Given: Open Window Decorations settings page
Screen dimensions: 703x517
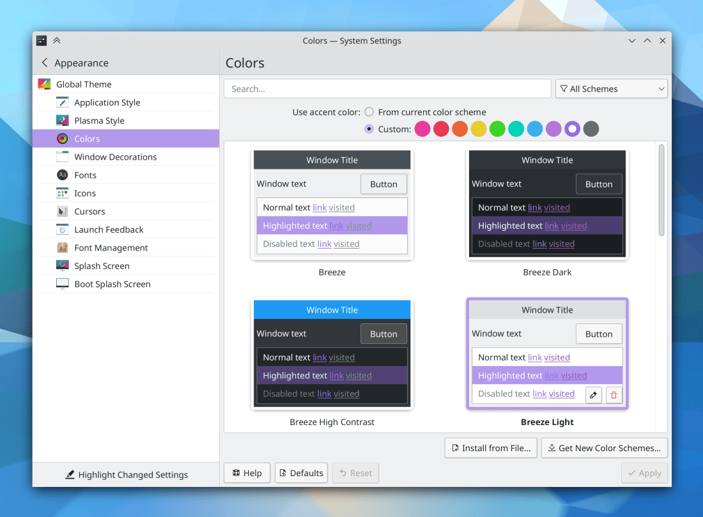Looking at the screenshot, I should pos(115,157).
